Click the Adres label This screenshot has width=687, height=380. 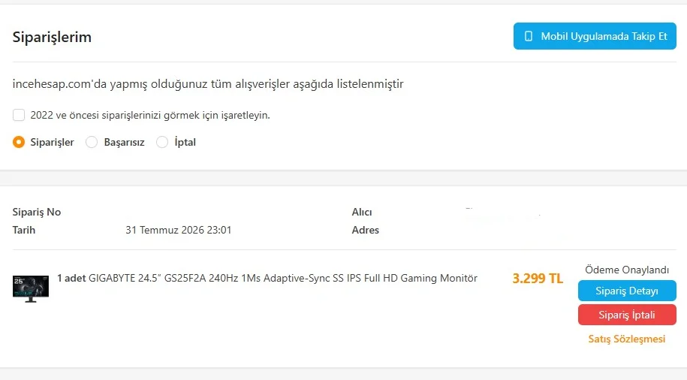[366, 230]
